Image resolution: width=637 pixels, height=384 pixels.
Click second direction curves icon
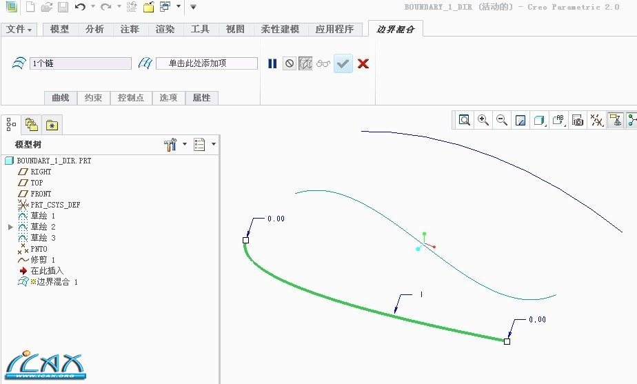(x=145, y=63)
